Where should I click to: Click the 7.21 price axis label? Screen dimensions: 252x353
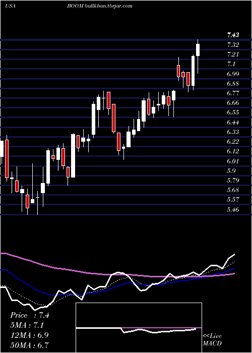pos(233,54)
